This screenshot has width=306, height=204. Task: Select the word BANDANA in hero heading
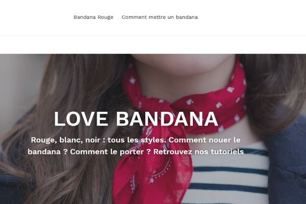tap(167, 119)
